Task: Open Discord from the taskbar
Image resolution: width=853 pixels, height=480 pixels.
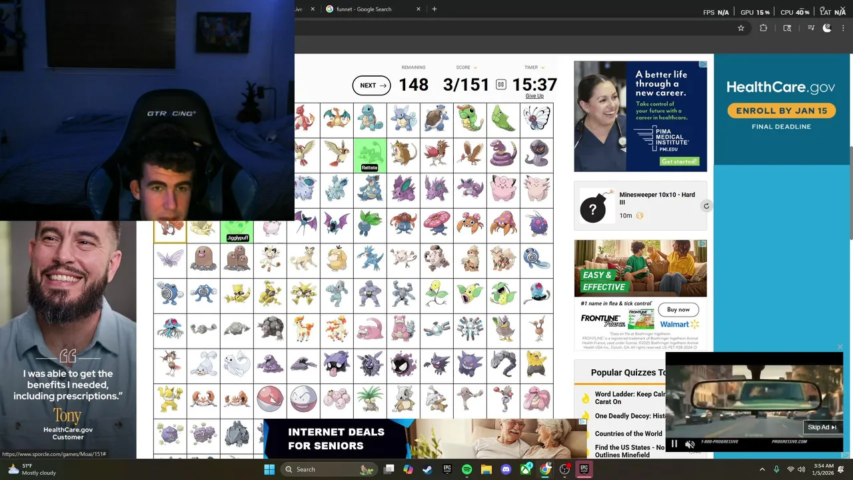Action: (506, 469)
